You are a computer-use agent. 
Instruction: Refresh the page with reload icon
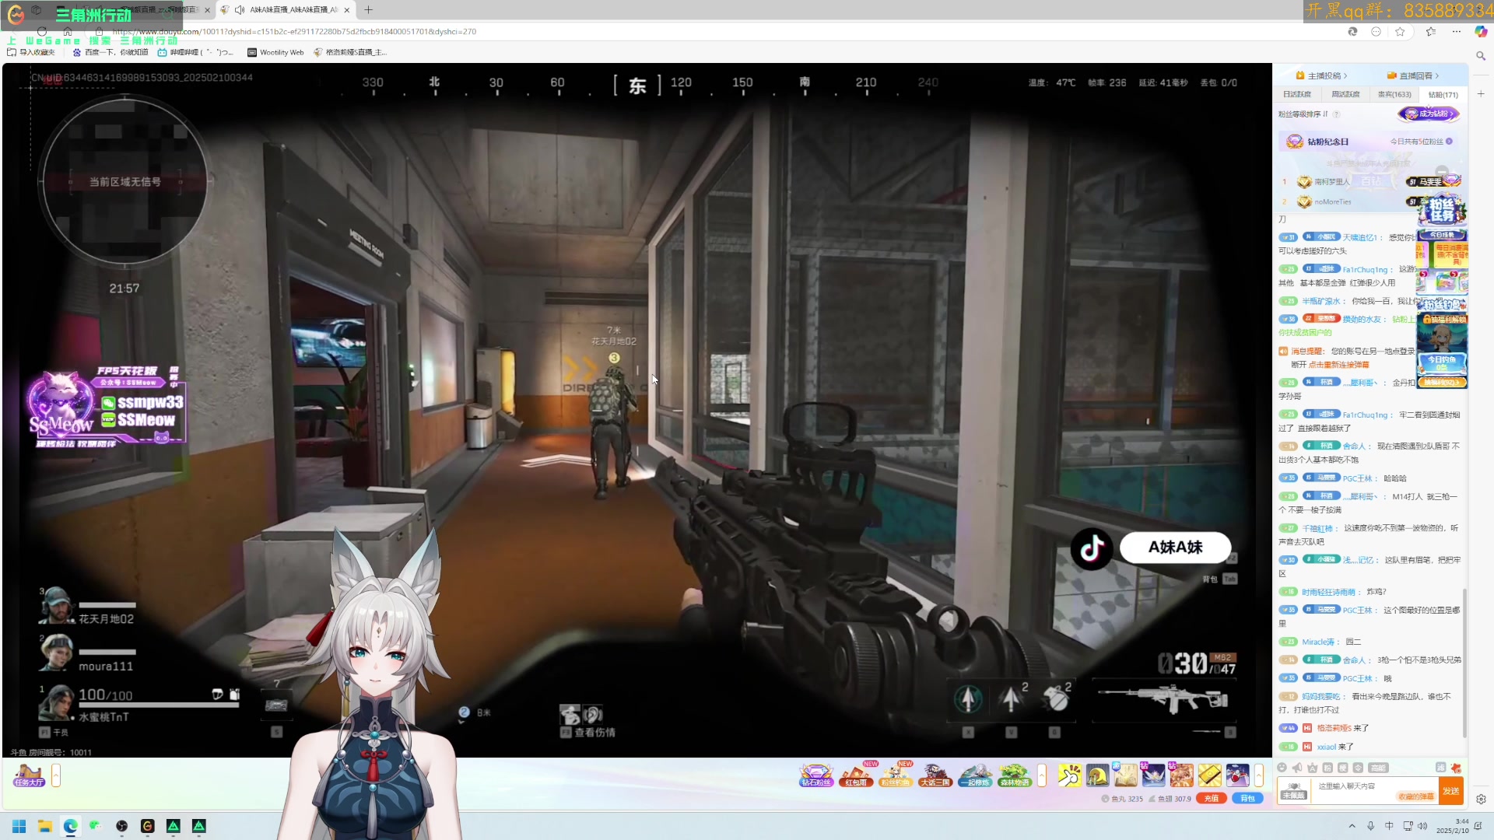(42, 31)
